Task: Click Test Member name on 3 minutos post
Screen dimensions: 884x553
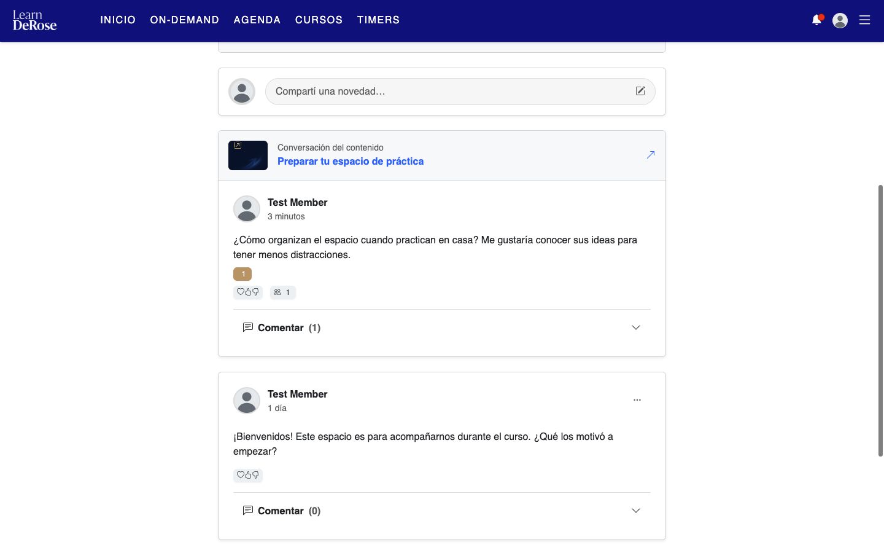Action: pos(297,203)
